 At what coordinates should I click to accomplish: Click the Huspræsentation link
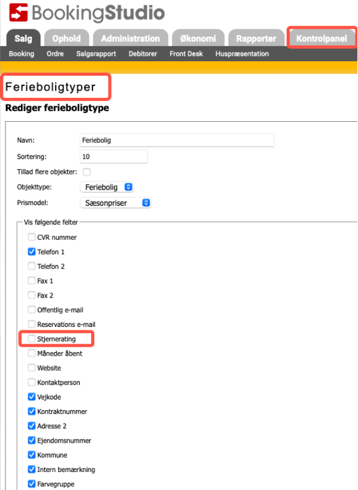coord(242,54)
